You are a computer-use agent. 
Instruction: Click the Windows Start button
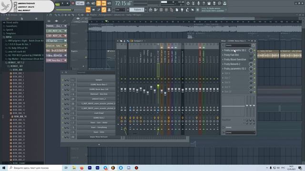[4, 168]
